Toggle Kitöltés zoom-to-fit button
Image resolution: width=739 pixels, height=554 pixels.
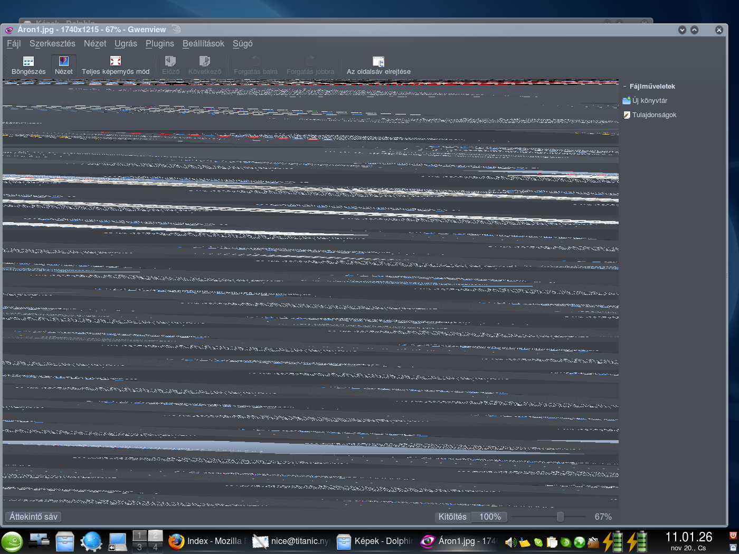pos(452,517)
